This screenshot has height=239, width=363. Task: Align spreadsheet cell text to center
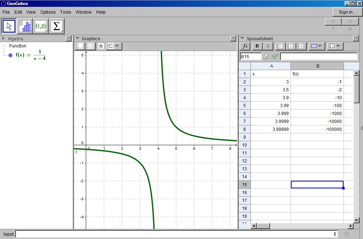[291, 46]
